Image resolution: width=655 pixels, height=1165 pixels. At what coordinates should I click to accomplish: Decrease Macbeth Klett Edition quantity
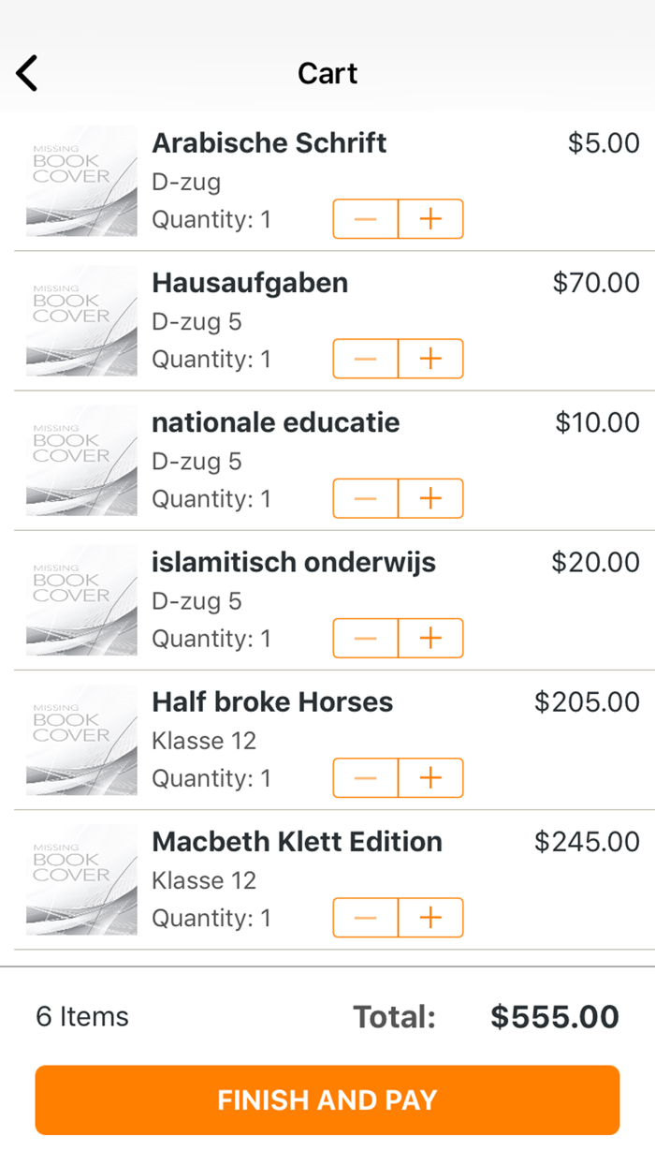[x=366, y=918]
